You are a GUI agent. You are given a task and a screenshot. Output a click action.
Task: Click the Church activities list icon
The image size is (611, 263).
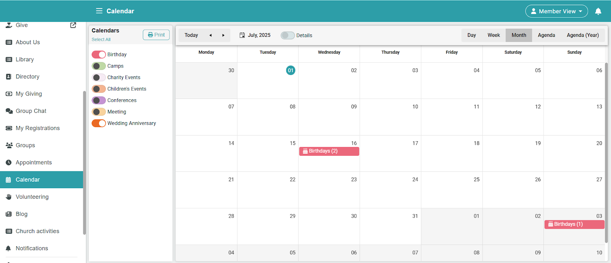click(9, 231)
